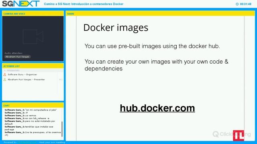Click chat message 'tendrías que instalar ese package'
Image resolution: width=257 pixels, height=144 pixels.
click(x=29, y=128)
